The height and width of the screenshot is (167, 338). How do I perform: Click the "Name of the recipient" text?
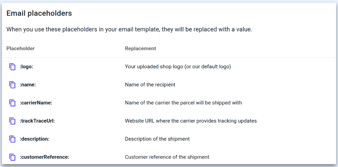(x=150, y=85)
